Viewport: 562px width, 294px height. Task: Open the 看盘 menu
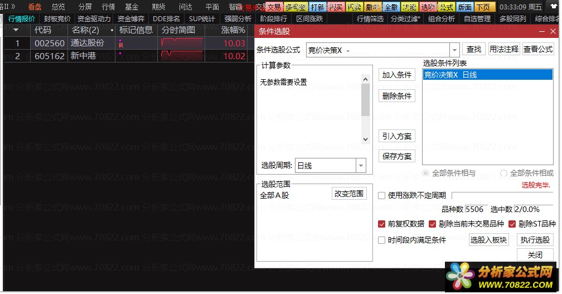(35, 7)
